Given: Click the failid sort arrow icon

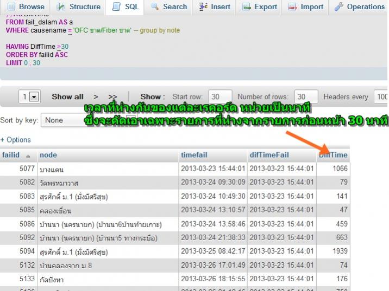Looking at the screenshot, I should 28,156.
